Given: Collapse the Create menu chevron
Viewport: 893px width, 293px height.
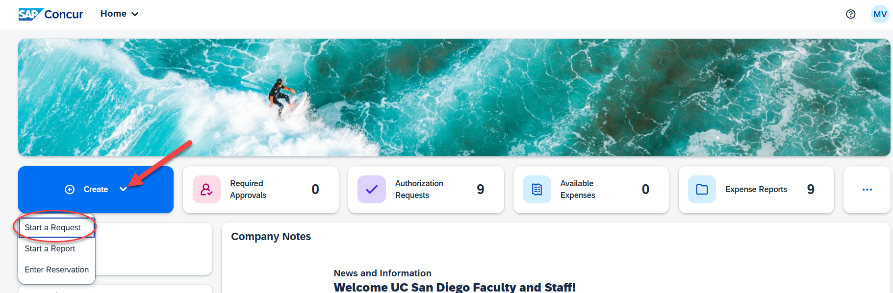Looking at the screenshot, I should click(123, 189).
